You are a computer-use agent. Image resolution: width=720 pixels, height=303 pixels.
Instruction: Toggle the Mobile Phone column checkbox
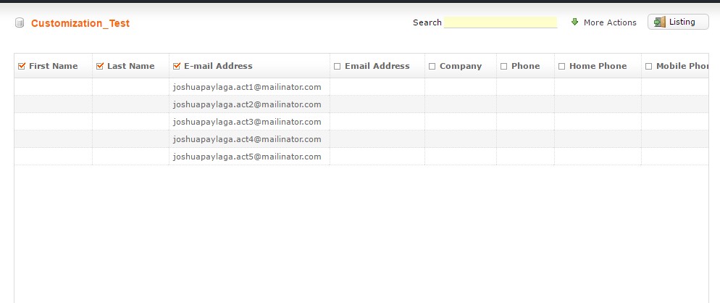pos(648,67)
